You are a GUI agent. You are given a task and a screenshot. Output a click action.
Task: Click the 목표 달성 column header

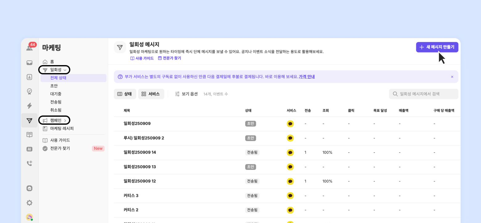pyautogui.click(x=380, y=111)
